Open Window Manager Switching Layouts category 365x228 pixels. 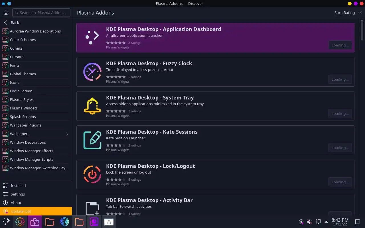(36, 168)
